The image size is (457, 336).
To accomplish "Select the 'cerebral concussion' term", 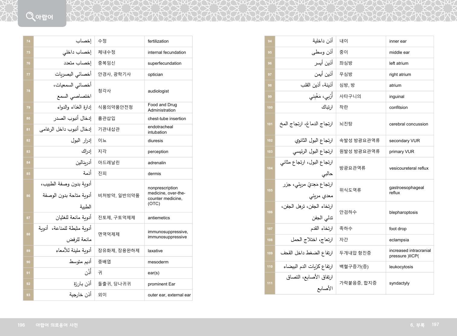I will (409, 124).
